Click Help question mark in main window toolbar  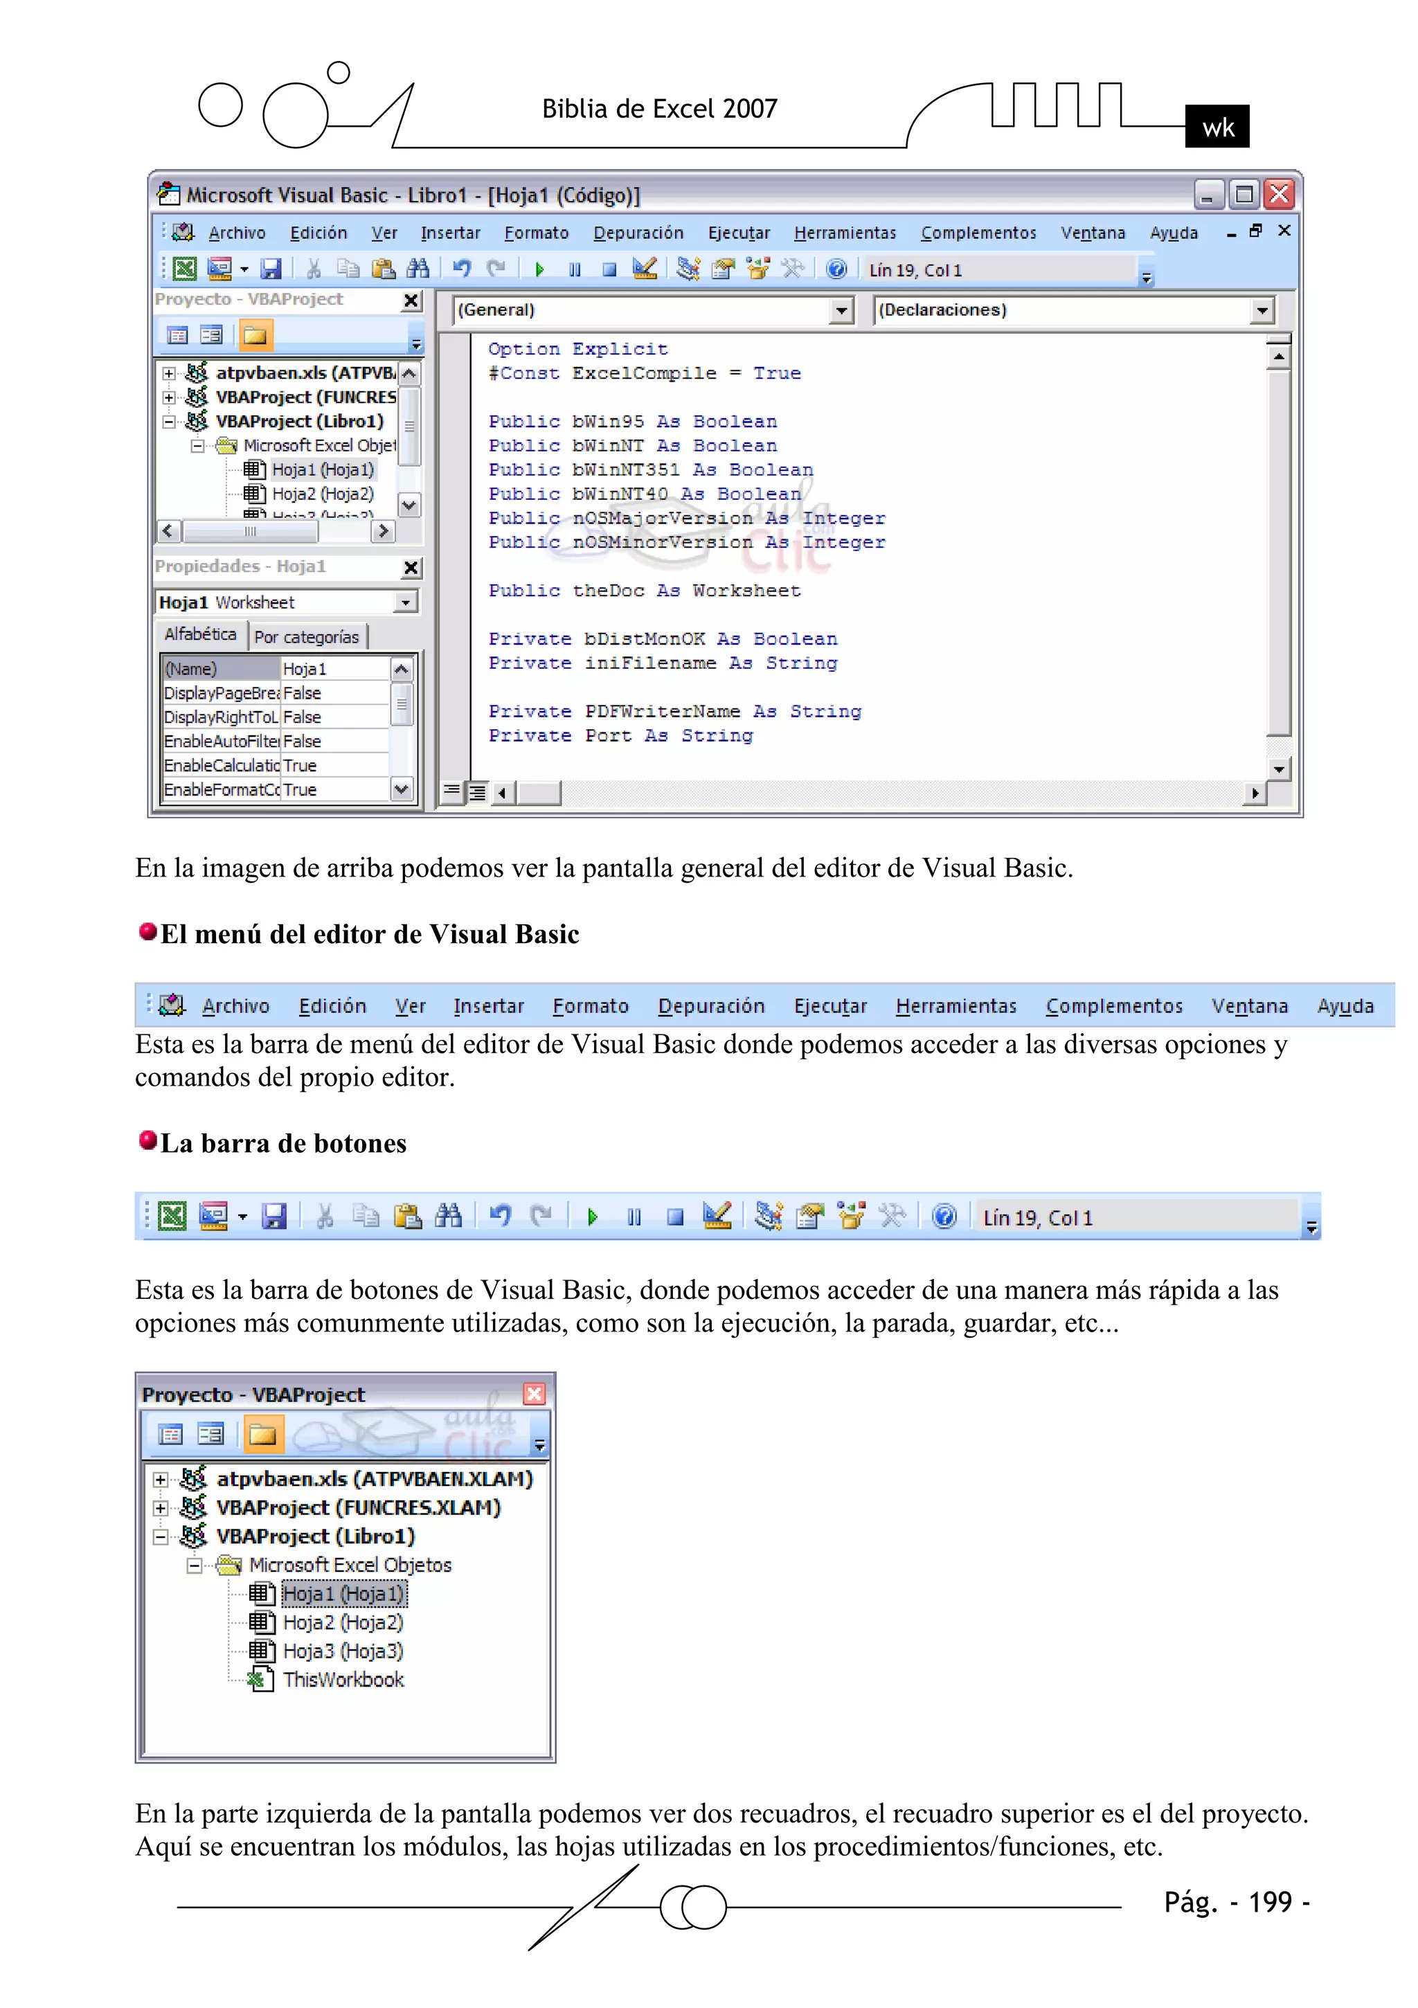click(x=836, y=269)
